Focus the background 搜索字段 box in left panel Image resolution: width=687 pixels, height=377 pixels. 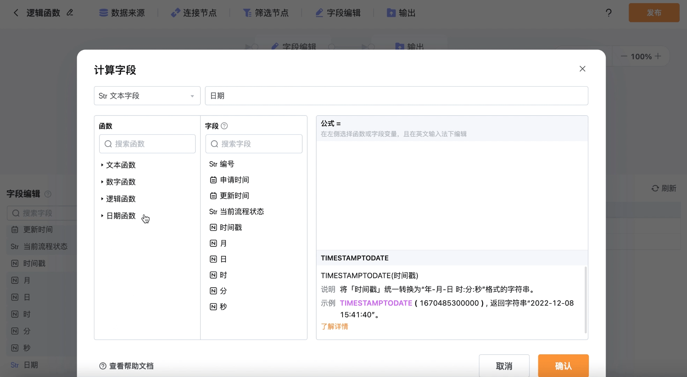[42, 213]
